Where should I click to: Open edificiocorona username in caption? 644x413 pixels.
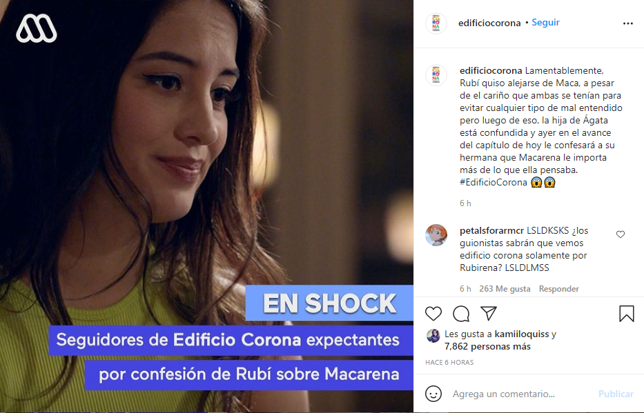point(491,70)
